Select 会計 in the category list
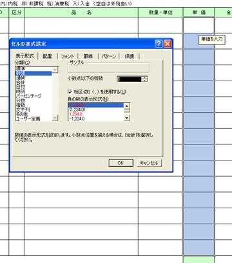Viewport: 232px width, 263px height. (34, 83)
